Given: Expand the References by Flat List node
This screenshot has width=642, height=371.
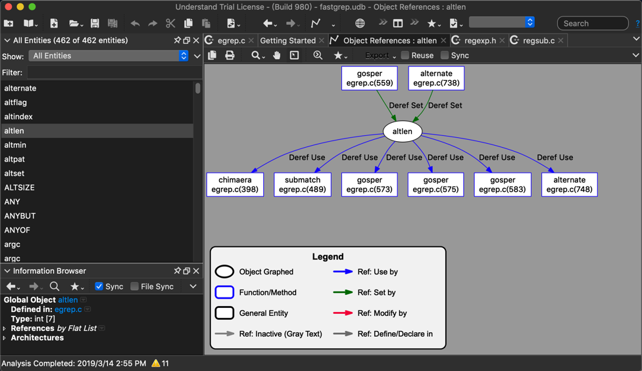Looking at the screenshot, I should pyautogui.click(x=5, y=328).
